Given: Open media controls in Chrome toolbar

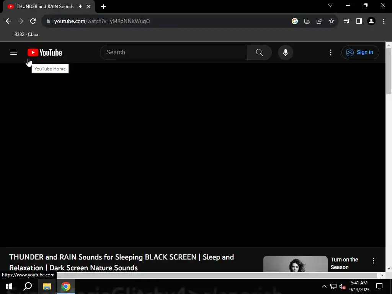Looking at the screenshot, I should click(x=346, y=21).
